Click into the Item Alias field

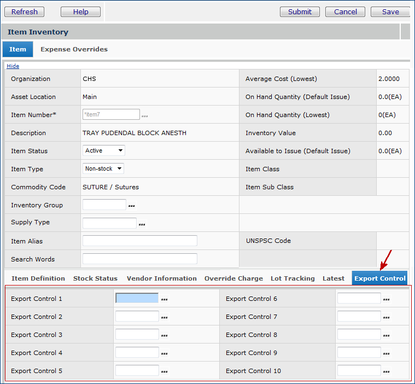click(x=139, y=241)
